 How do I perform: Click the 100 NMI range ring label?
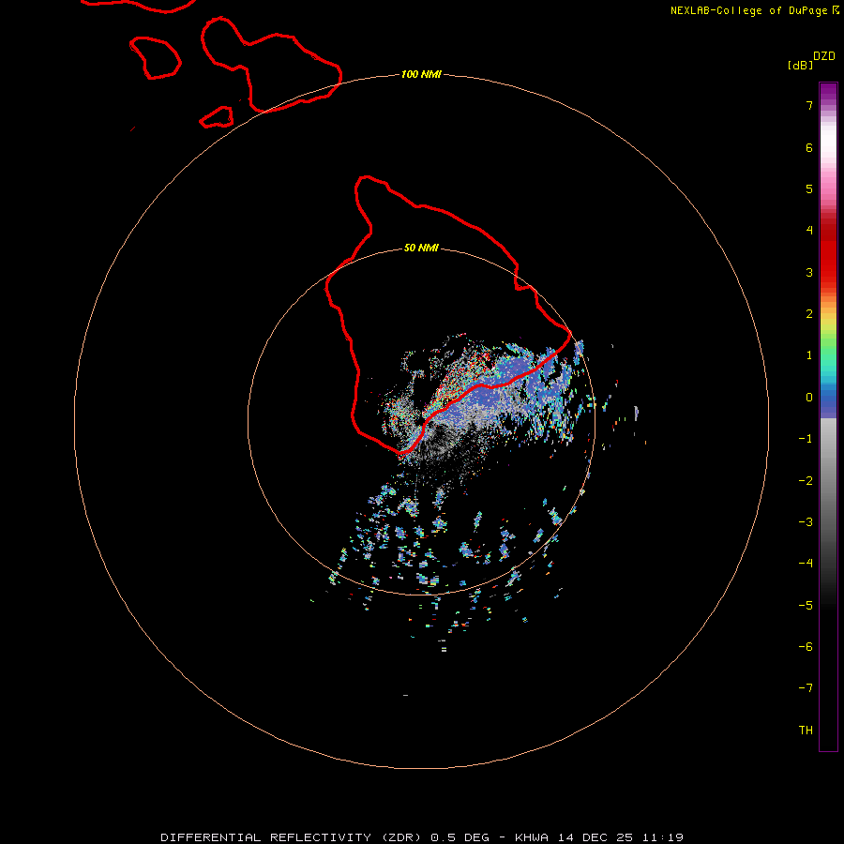[421, 74]
